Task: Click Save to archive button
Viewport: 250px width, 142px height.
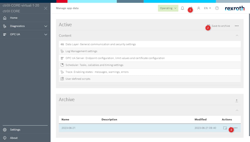Action: pos(220,26)
